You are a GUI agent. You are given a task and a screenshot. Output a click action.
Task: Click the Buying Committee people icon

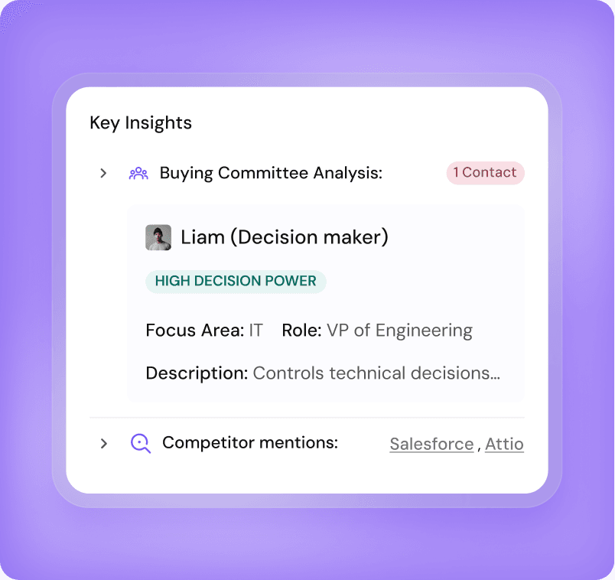click(138, 173)
